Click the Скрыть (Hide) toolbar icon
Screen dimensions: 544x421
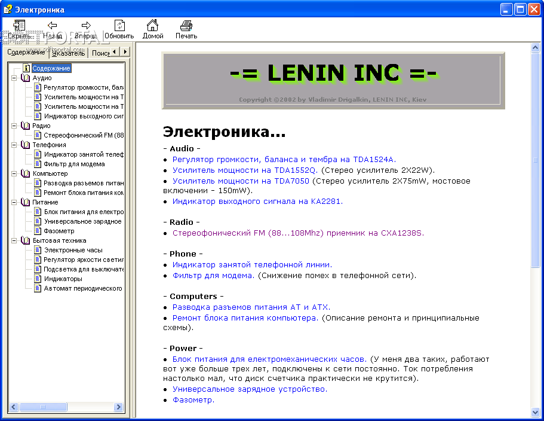[x=19, y=25]
